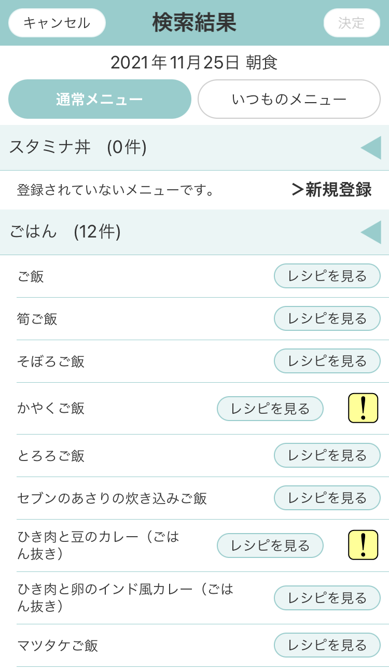
Task: View recipe for筍ご飯
Action: pyautogui.click(x=327, y=318)
